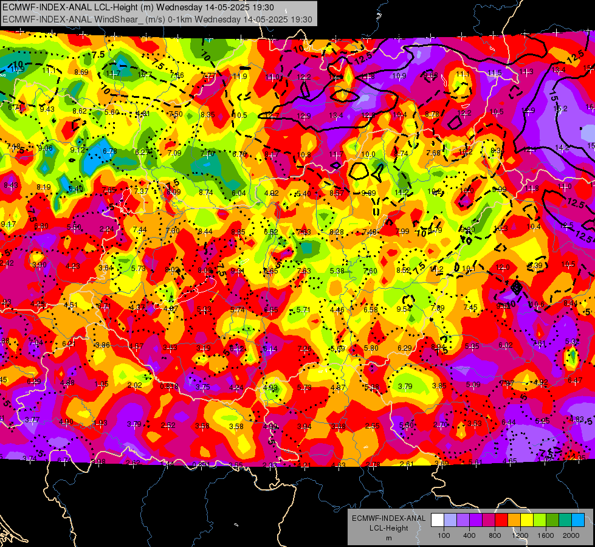Click the legend unit label m
This screenshot has width=595, height=547.
pyautogui.click(x=388, y=538)
